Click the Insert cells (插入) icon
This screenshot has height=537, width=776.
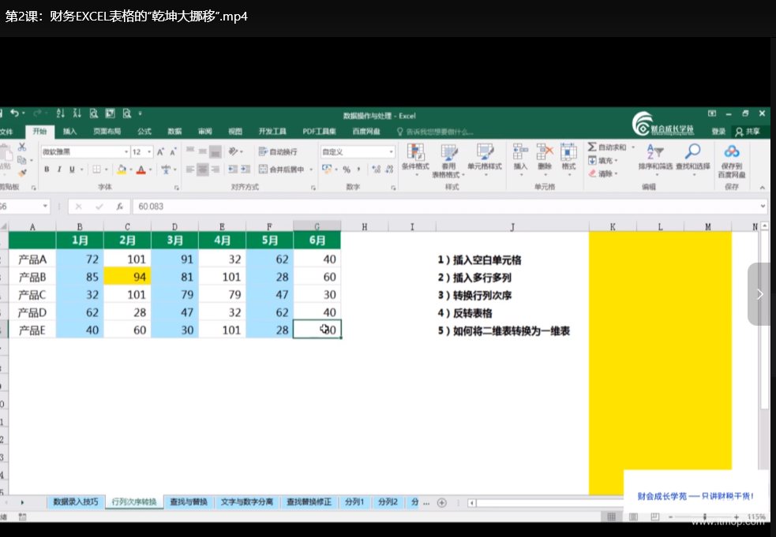coord(520,152)
